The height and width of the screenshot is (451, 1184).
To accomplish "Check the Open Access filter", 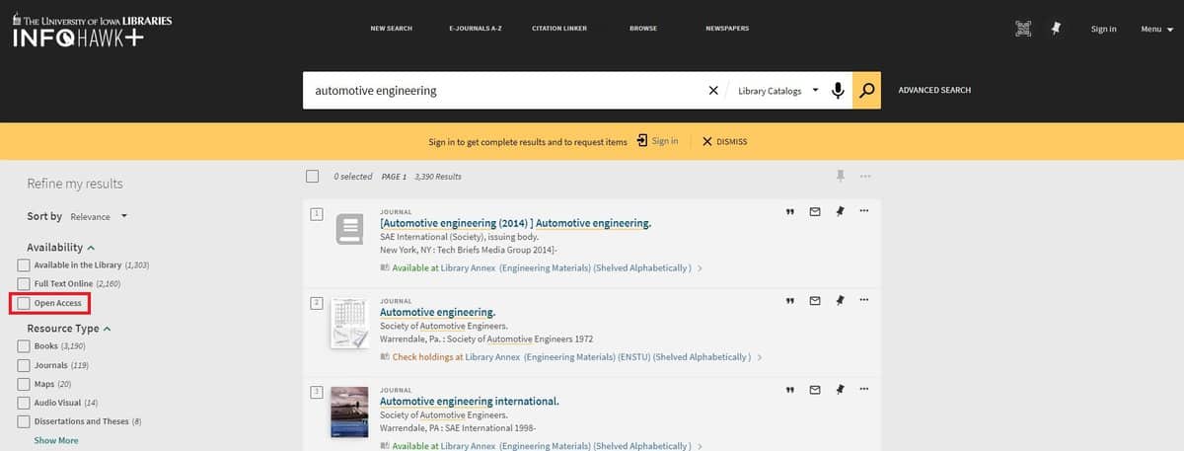I will [24, 303].
